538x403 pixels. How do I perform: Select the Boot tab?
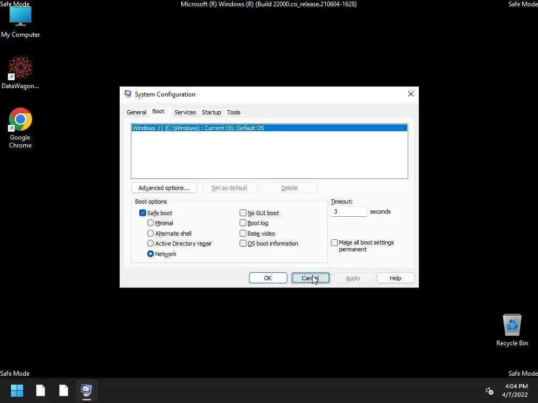158,111
